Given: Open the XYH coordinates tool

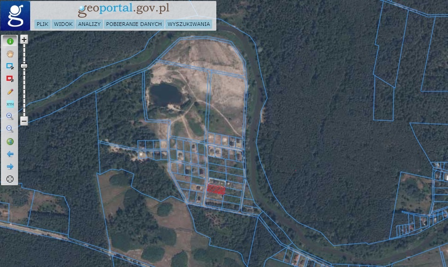Looking at the screenshot, I should [10, 104].
